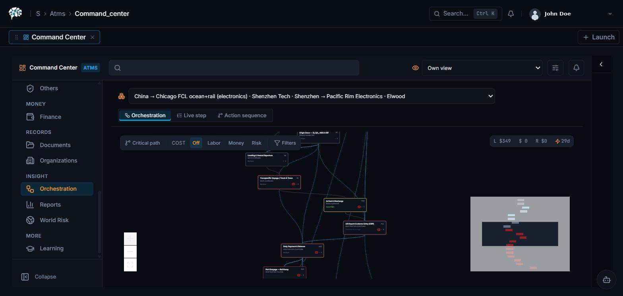Set cost overlay to Labor

(x=214, y=143)
